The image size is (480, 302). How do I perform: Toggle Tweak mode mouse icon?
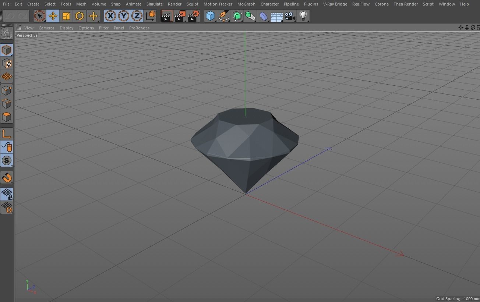pyautogui.click(x=7, y=147)
